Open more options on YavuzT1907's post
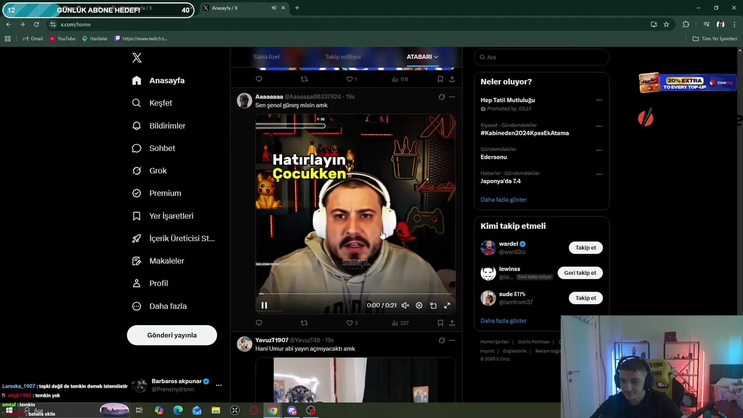Image resolution: width=743 pixels, height=418 pixels. pyautogui.click(x=452, y=340)
